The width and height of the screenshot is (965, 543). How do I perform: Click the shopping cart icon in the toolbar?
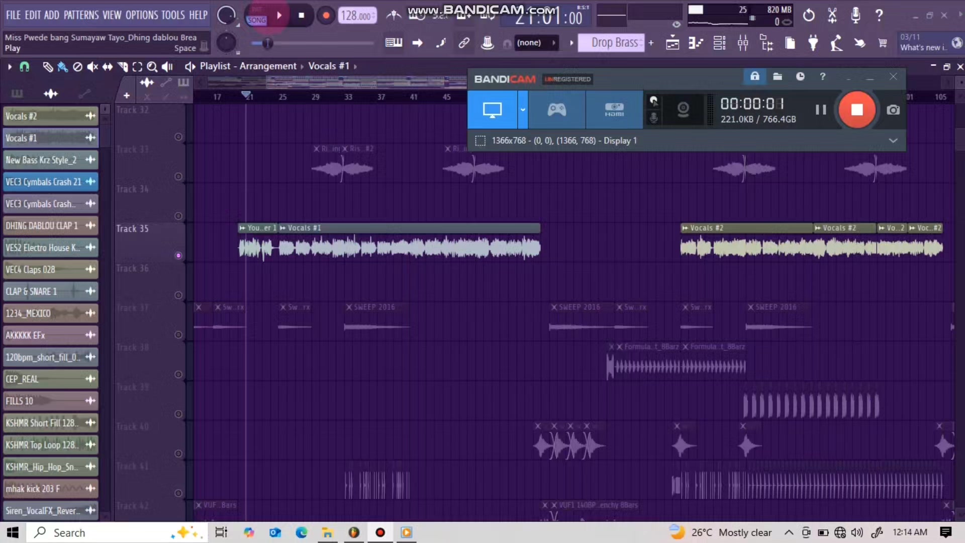(883, 43)
